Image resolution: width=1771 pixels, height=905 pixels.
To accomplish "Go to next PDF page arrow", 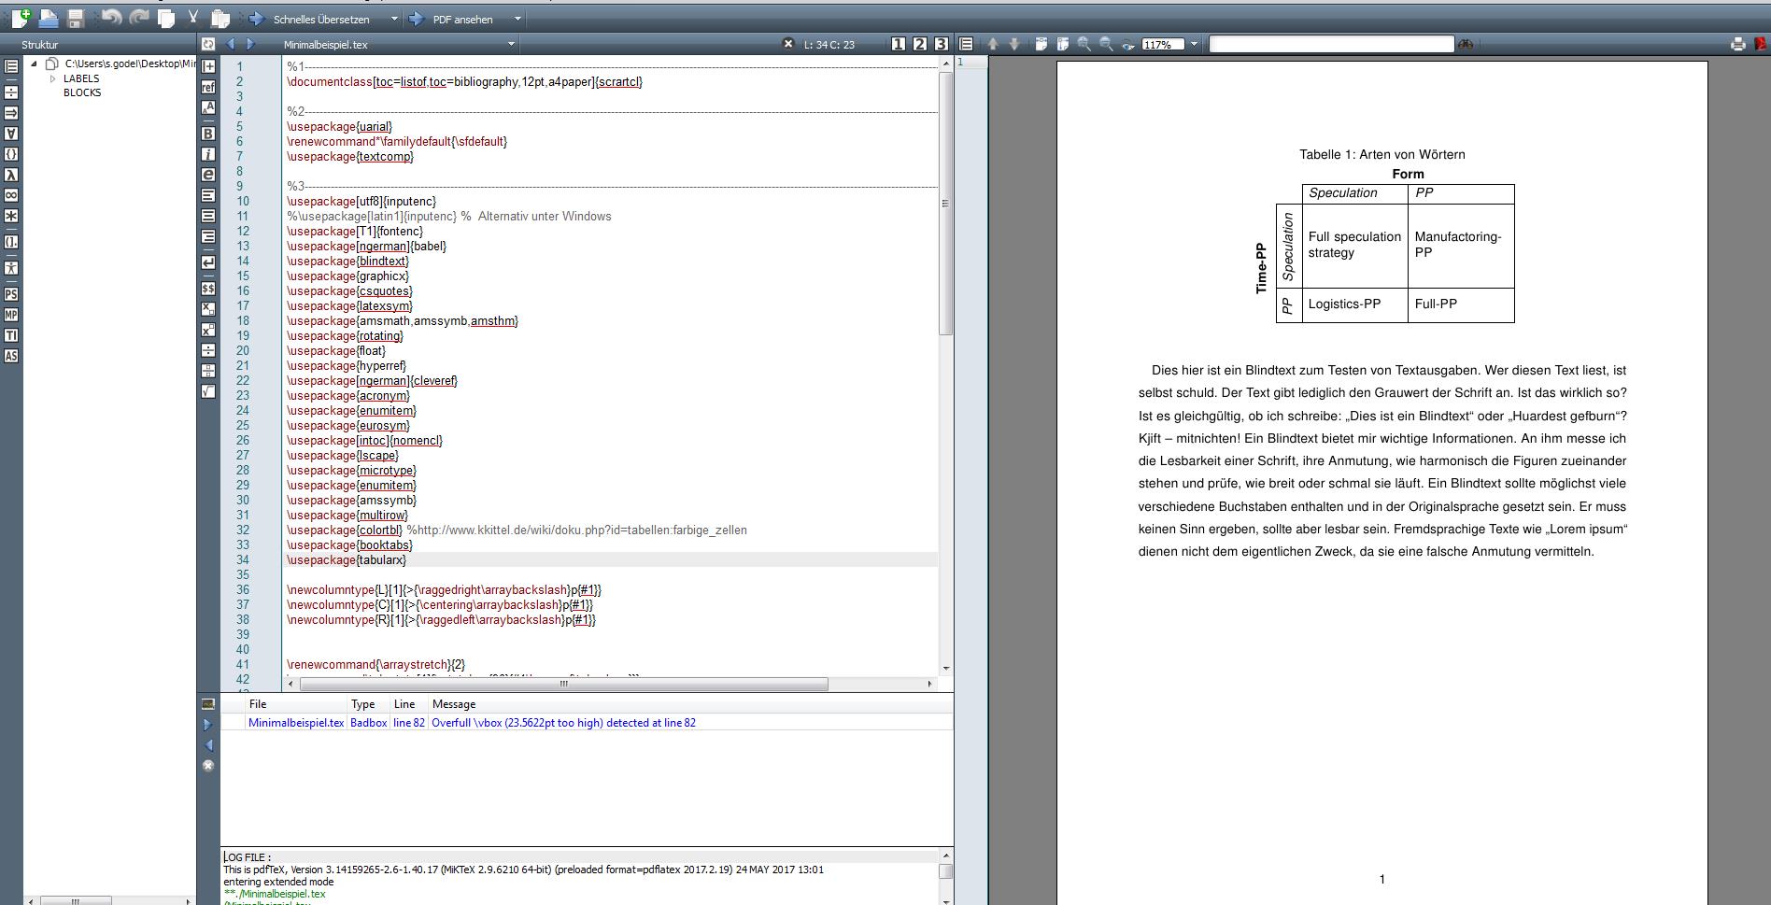I will 1014,44.
